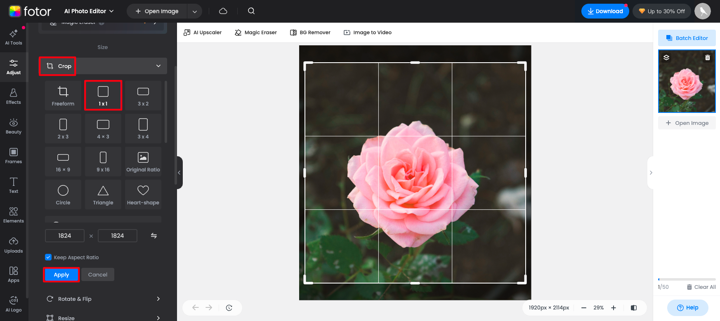Click the cloud storage icon
This screenshot has width=720, height=321.
(223, 11)
